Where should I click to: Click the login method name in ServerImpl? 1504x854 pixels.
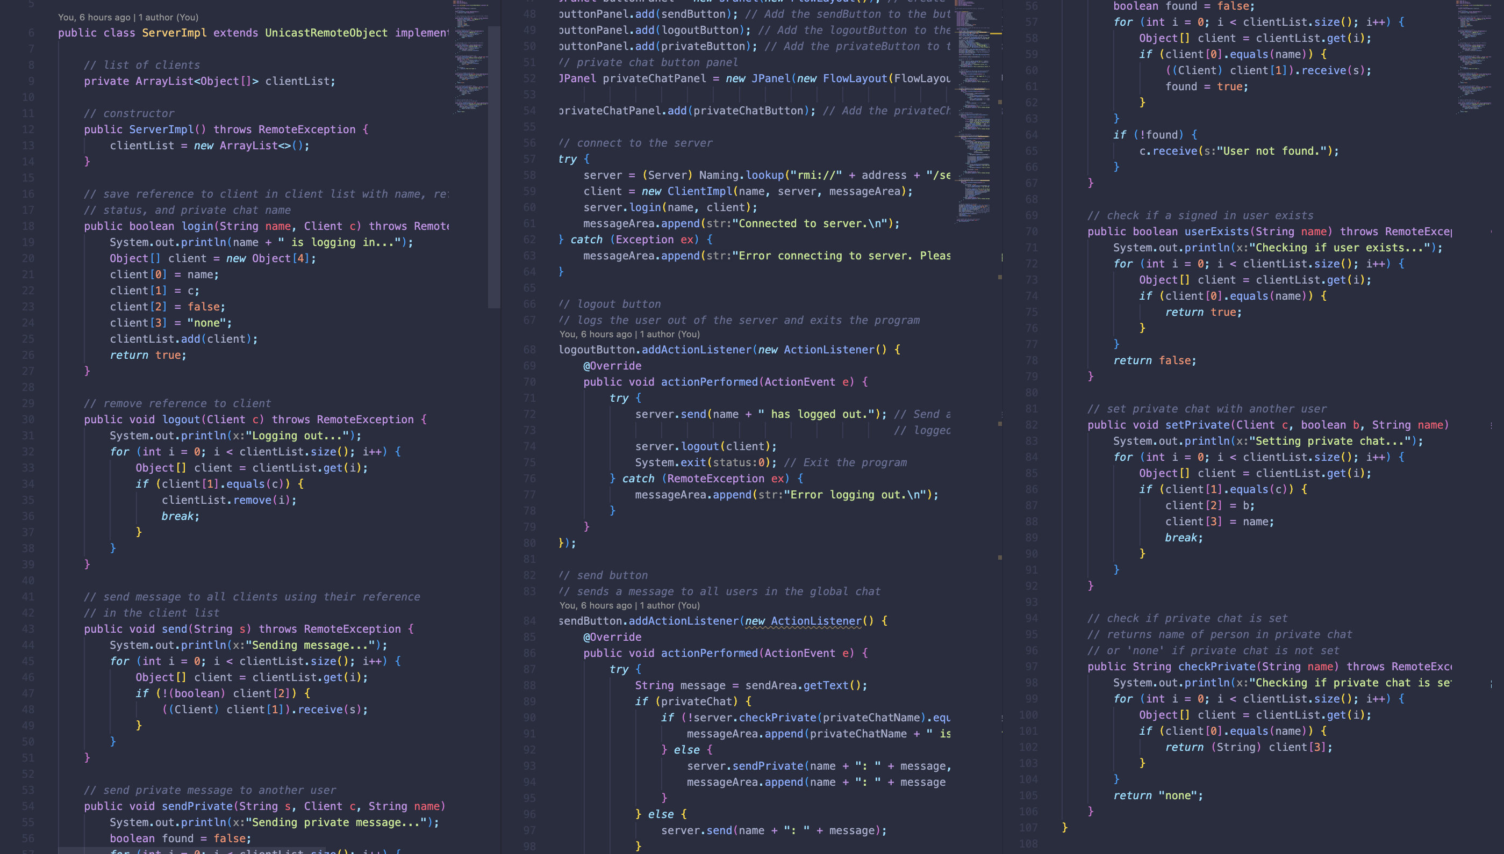pos(197,227)
